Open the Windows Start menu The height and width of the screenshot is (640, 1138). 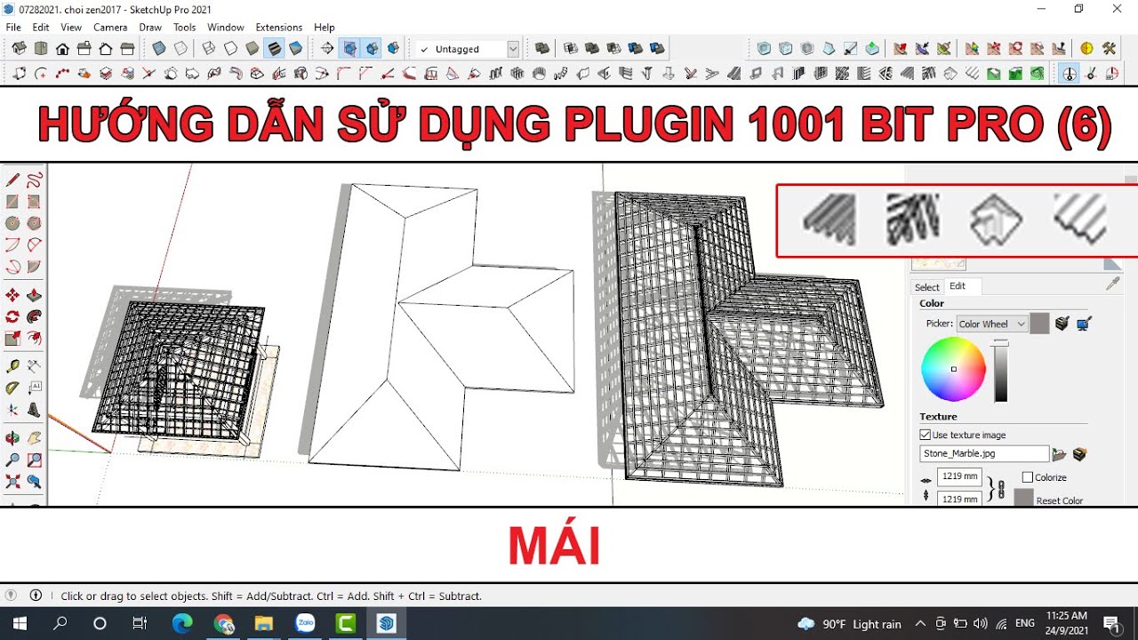pos(20,624)
